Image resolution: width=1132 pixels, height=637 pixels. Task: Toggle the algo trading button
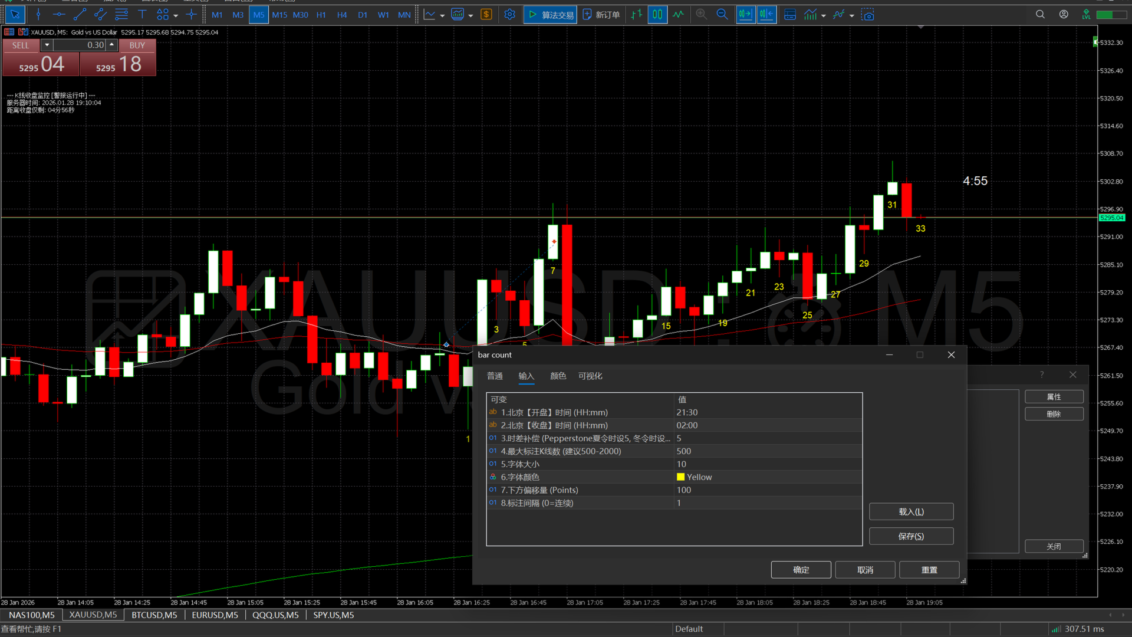point(550,15)
